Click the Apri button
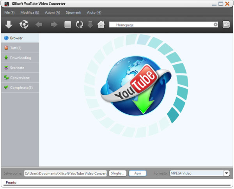The width and height of the screenshot is (234, 189). [137, 173]
